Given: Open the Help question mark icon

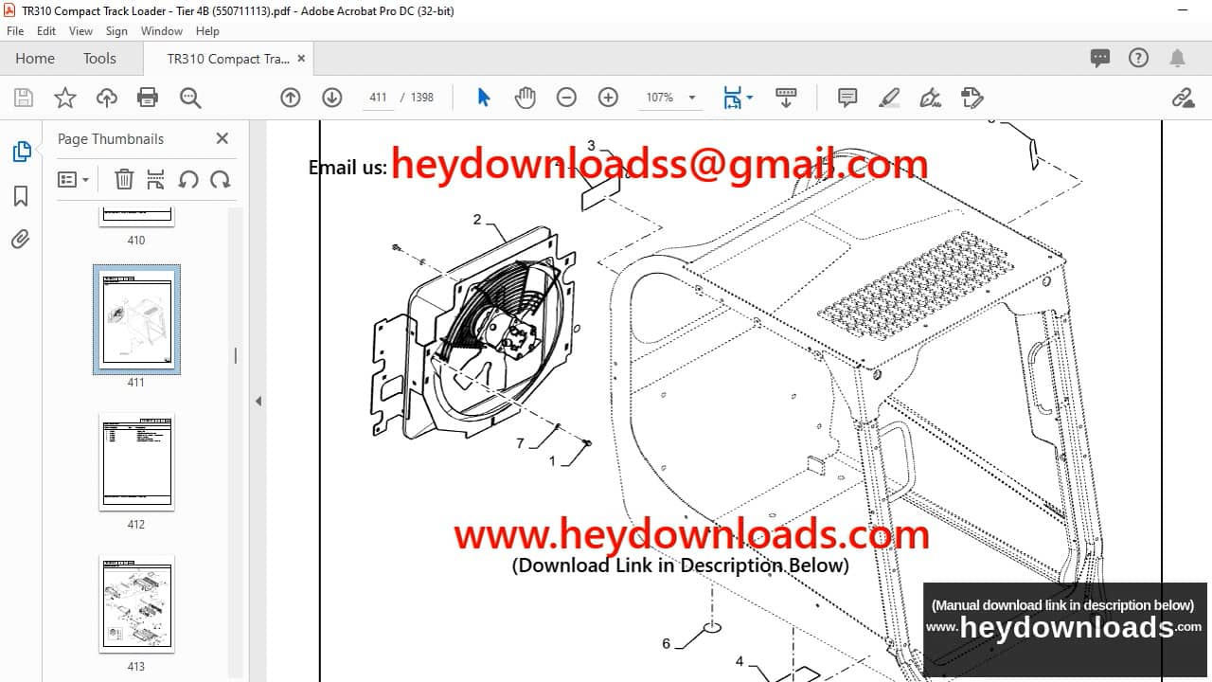Looking at the screenshot, I should pos(1138,58).
